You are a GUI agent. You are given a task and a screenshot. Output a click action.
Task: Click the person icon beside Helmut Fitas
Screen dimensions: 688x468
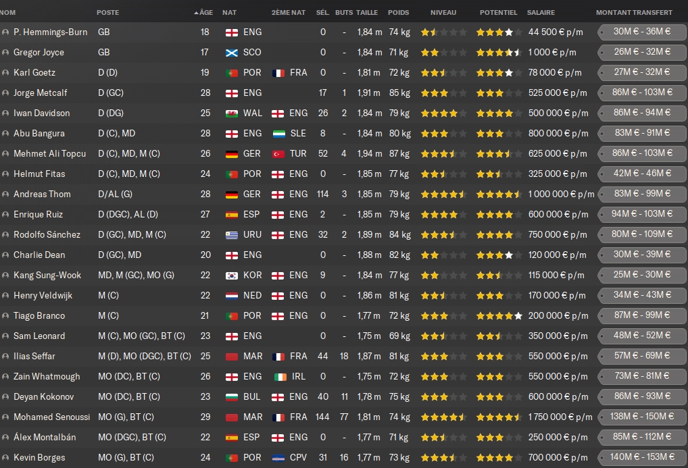tap(5, 174)
